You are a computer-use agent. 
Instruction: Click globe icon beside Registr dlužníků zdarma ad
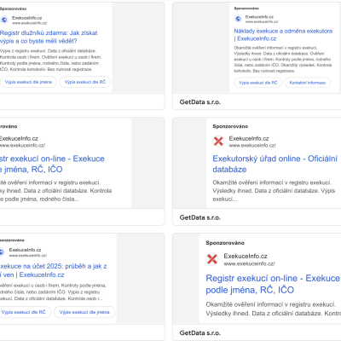[x=4, y=20]
